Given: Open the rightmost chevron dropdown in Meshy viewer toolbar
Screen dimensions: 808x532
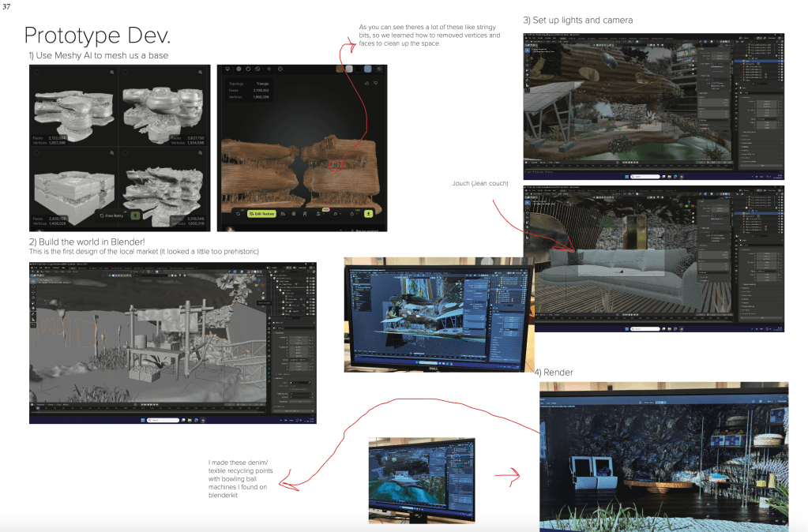Looking at the screenshot, I should 356,213.
